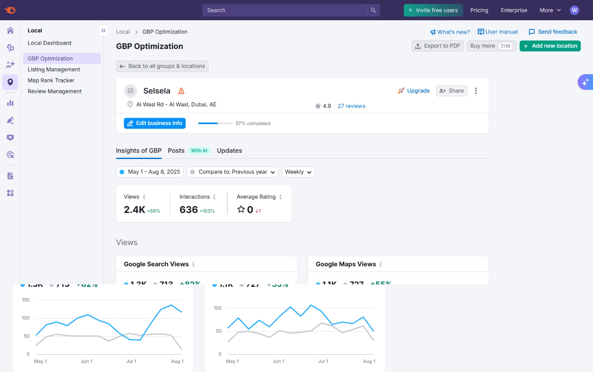
Task: Click the Add new location button
Action: (x=550, y=46)
